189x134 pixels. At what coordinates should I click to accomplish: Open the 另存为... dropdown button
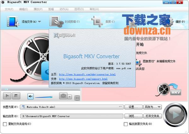(x=152, y=107)
